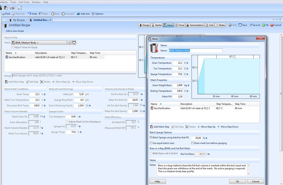This screenshot has width=283, height=185.
Task: Open the recipe Notes button
Action: pyautogui.click(x=220, y=25)
